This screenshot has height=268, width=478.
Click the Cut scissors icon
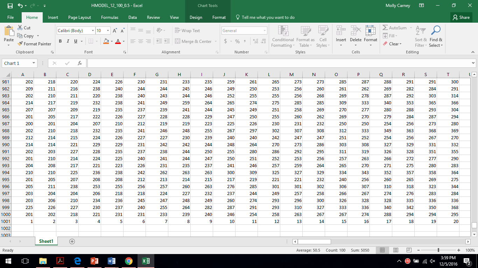(x=20, y=28)
